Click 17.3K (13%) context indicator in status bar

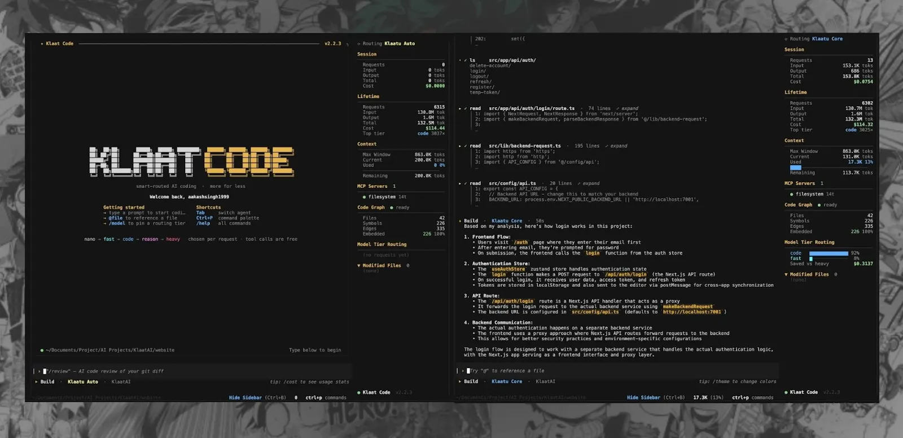pyautogui.click(x=708, y=398)
